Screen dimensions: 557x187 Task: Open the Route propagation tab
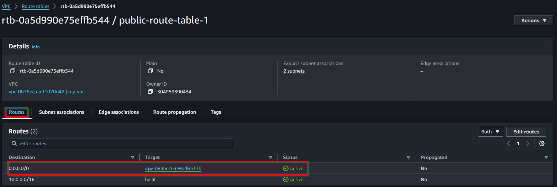[x=175, y=112]
